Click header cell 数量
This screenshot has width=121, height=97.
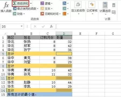(x=64, y=37)
